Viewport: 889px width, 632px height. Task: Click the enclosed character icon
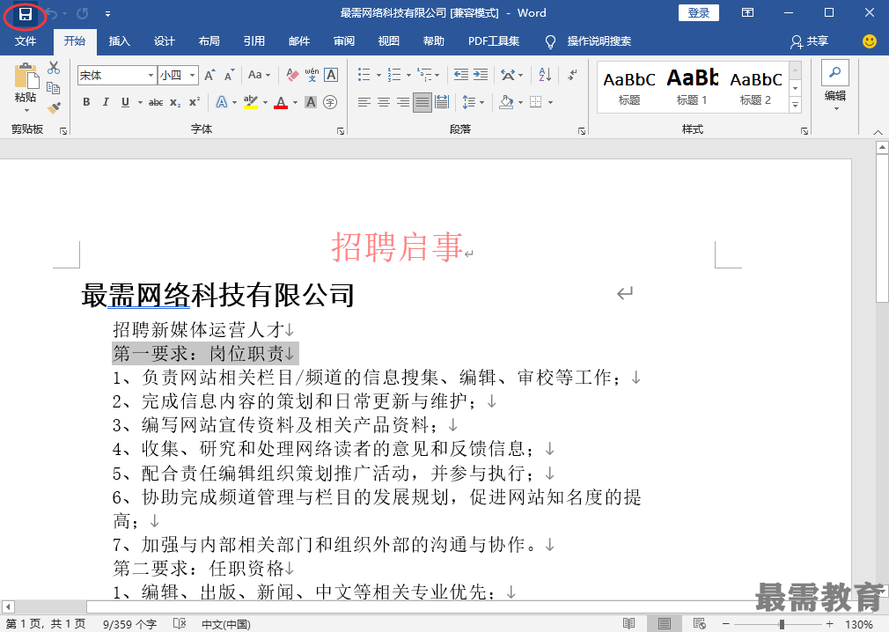click(x=330, y=102)
